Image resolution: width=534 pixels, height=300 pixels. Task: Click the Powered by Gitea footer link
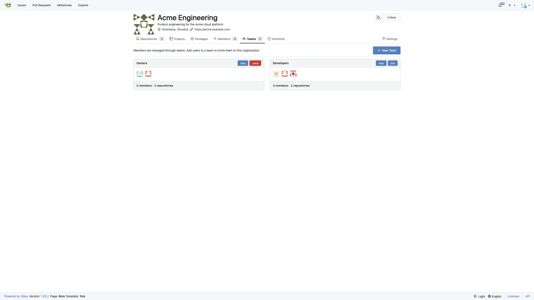[16, 296]
